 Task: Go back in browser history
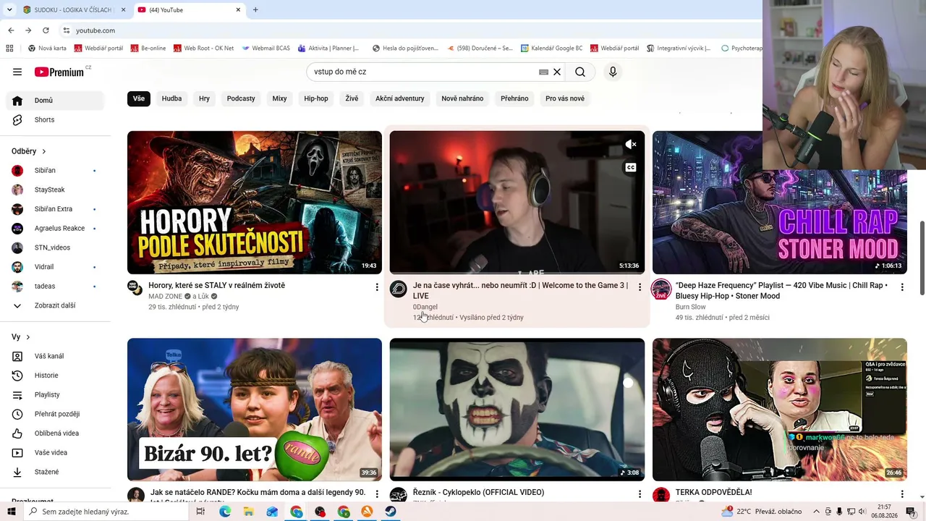[x=11, y=30]
